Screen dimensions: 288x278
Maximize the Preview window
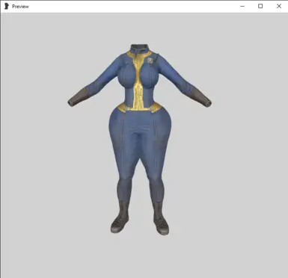click(260, 6)
